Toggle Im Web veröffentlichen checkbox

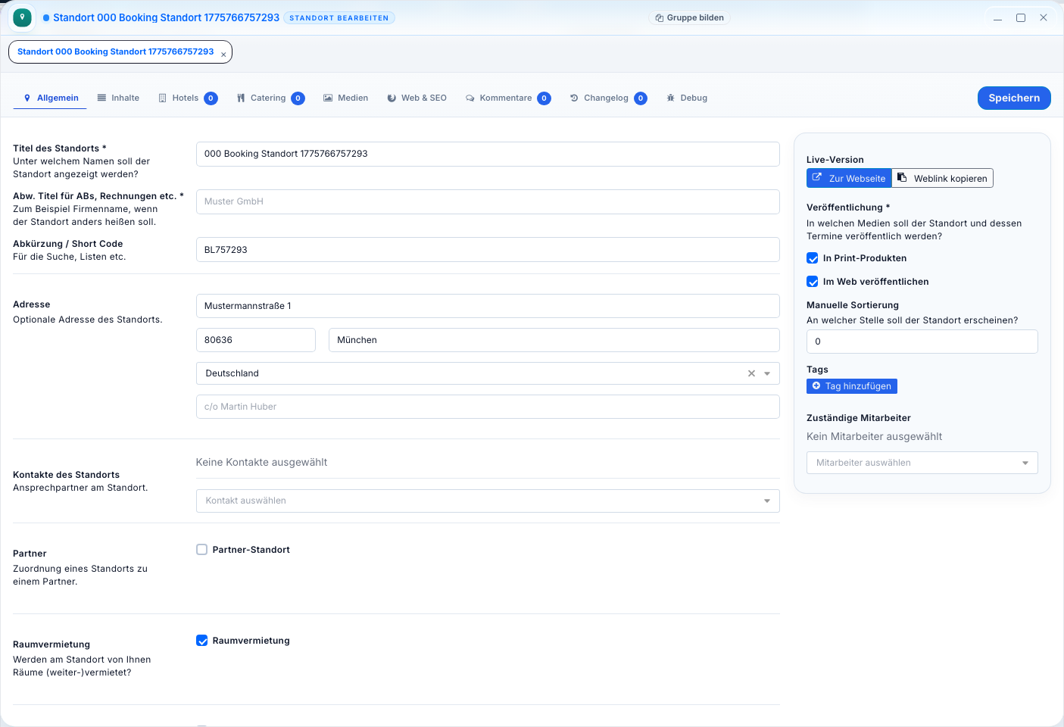coord(813,282)
